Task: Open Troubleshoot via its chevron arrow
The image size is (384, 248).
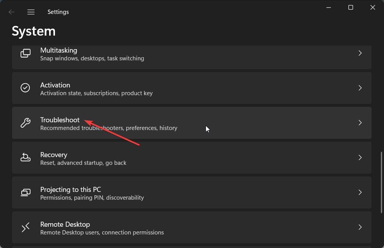Action: (360, 123)
